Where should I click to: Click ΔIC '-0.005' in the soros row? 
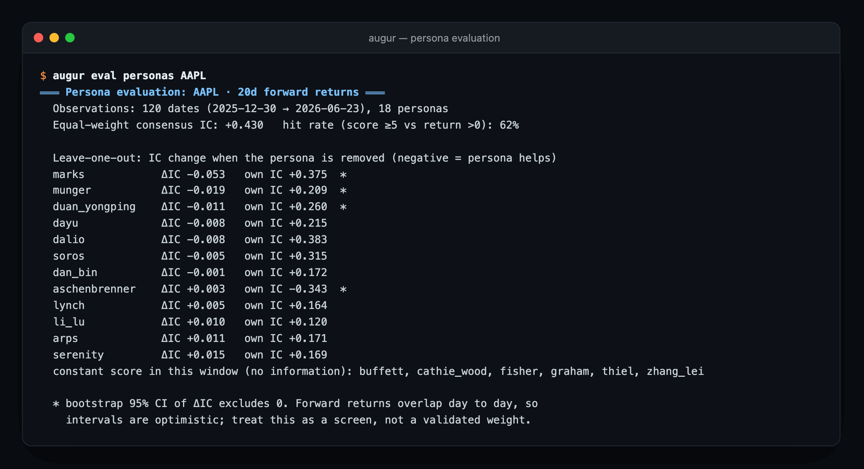pos(206,256)
